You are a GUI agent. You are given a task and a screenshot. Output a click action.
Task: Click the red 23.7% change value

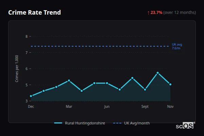pyautogui.click(x=156, y=13)
